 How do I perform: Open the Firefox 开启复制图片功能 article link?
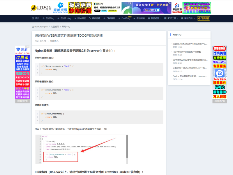point(190,77)
